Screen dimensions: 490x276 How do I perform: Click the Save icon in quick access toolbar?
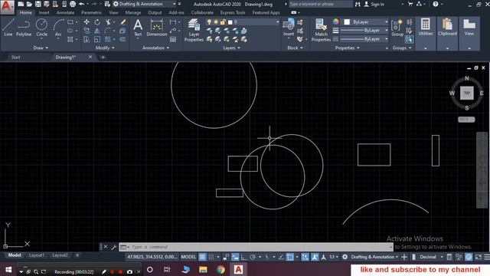coord(38,4)
